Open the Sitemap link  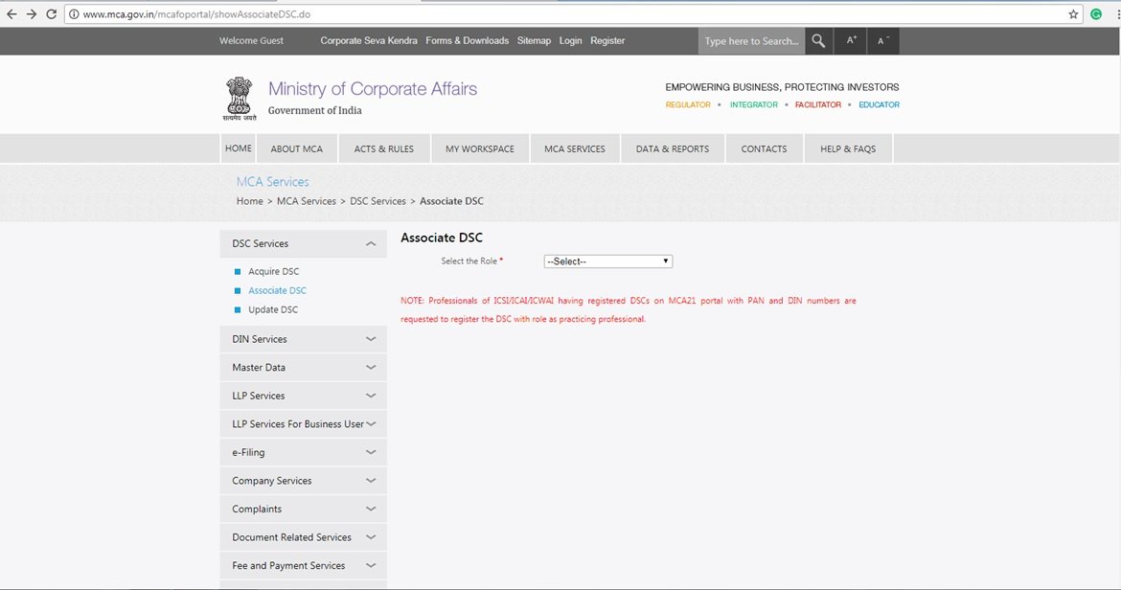pyautogui.click(x=534, y=41)
